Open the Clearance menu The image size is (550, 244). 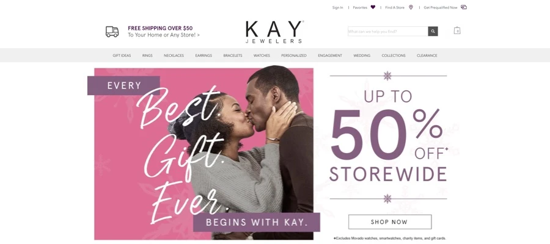pyautogui.click(x=427, y=56)
